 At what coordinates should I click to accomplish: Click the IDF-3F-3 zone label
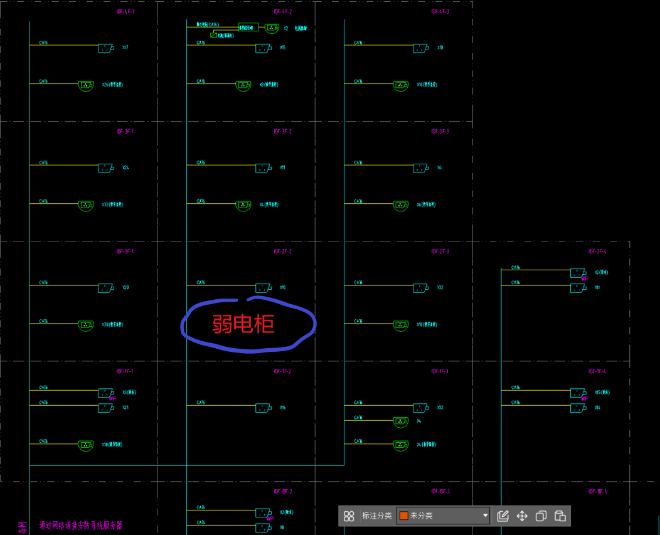(x=440, y=132)
